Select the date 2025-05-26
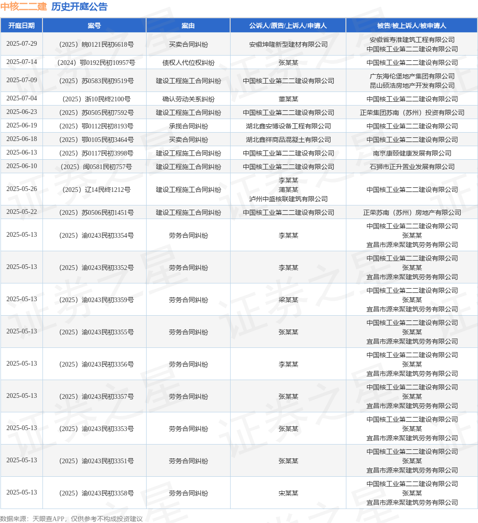Image resolution: width=478 pixels, height=523 pixels. pos(21,189)
